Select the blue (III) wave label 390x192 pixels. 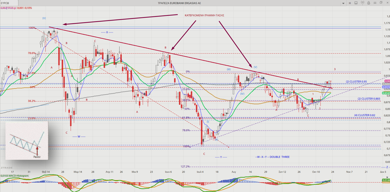pos(228,69)
